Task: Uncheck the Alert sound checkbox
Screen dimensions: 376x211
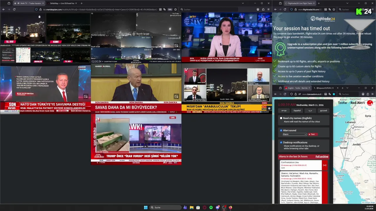Action: (x=281, y=130)
